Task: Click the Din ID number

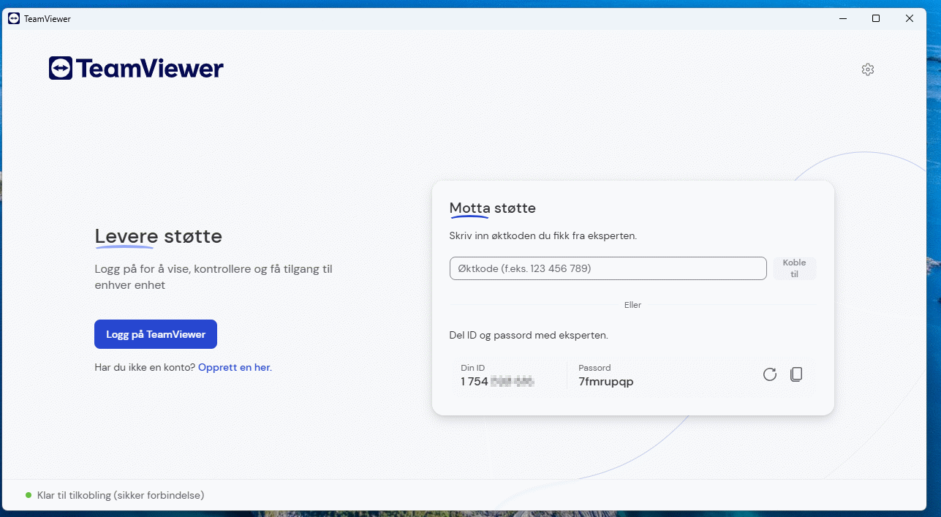Action: (x=497, y=381)
